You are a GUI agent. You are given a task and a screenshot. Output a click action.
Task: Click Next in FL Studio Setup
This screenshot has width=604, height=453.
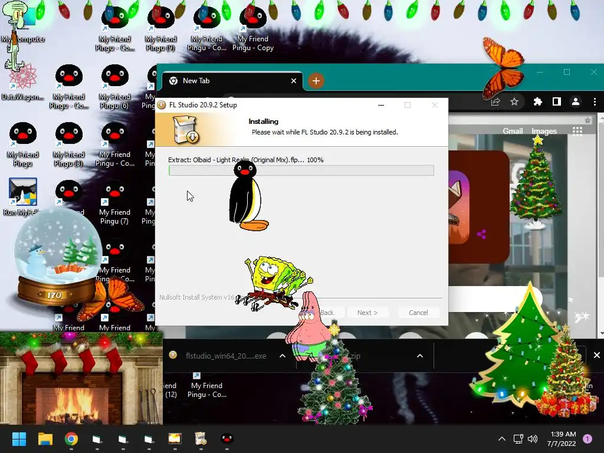(x=367, y=313)
